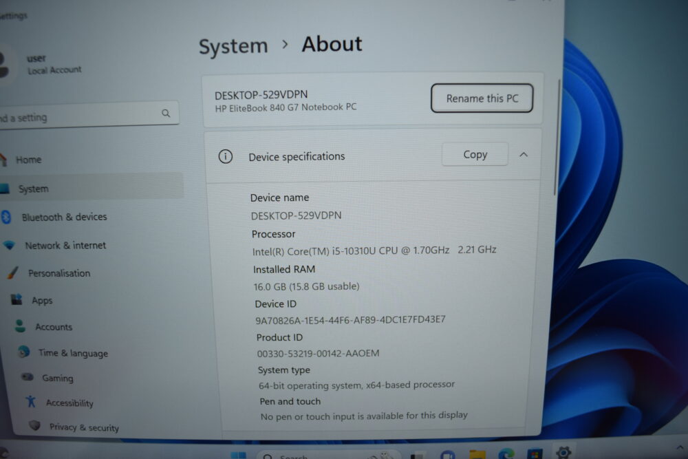Show hidden icons tray chevron
Image resolution: width=688 pixels, height=459 pixels.
pos(680,447)
